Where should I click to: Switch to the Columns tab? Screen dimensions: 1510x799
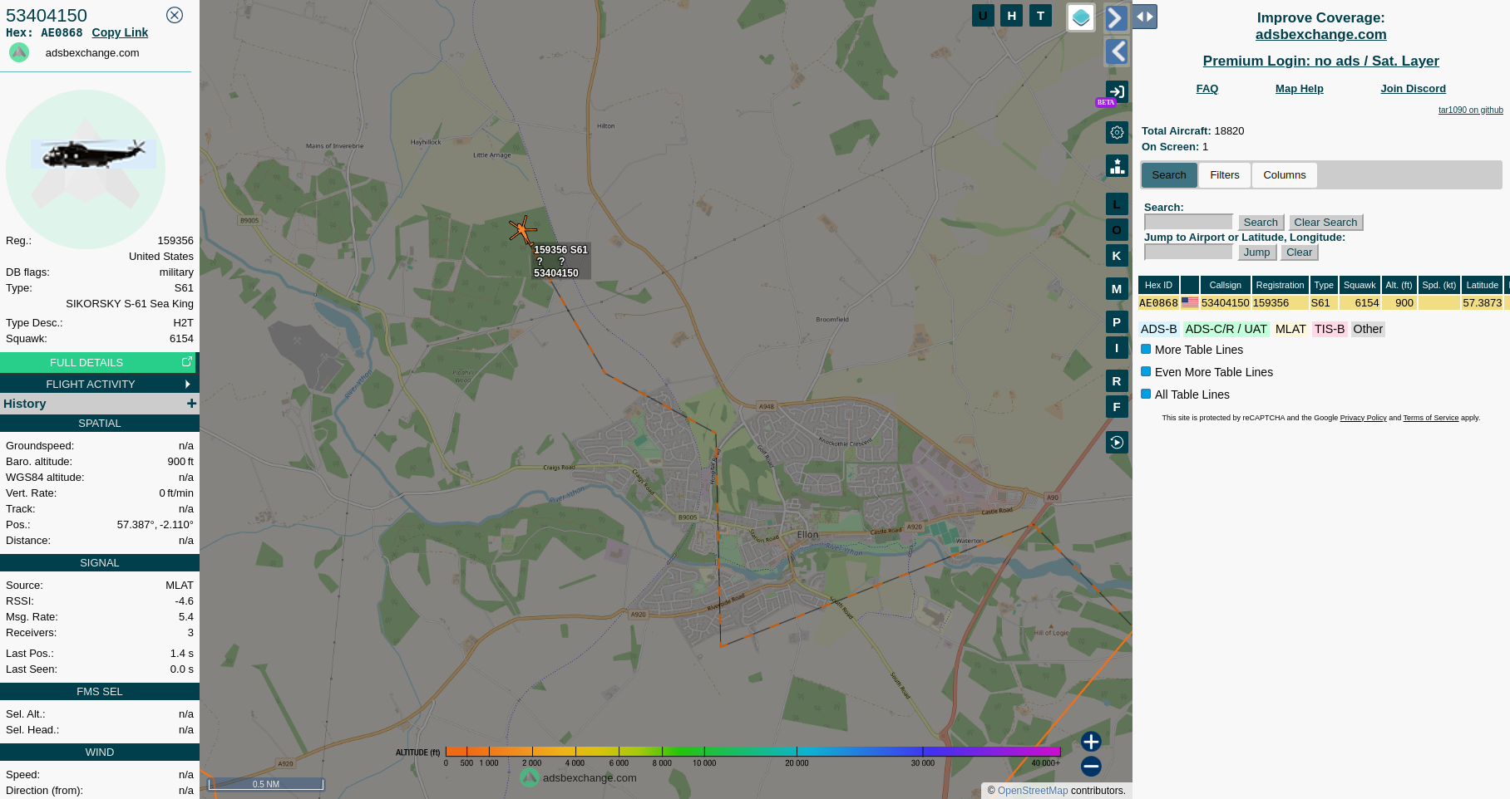click(x=1285, y=175)
